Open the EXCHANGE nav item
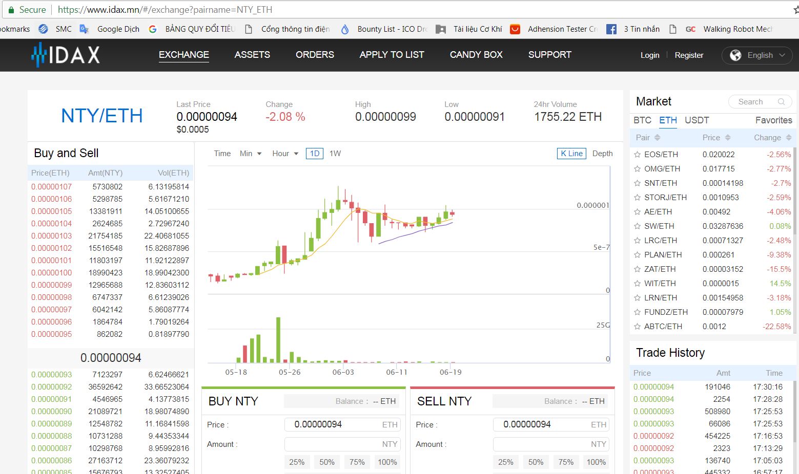Screen dimensions: 799x474 pos(184,55)
